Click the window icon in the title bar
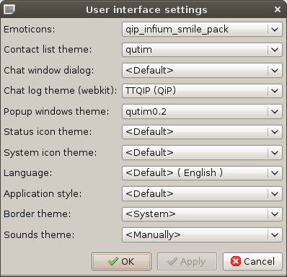Screen dimensions: 287x277 (x=9, y=9)
